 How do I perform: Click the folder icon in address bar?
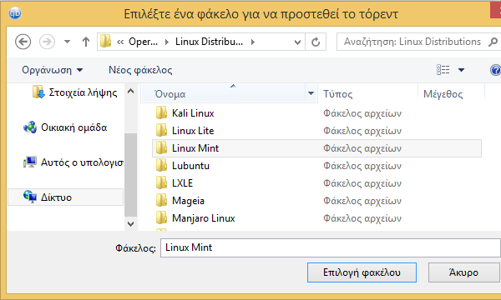pyautogui.click(x=105, y=42)
